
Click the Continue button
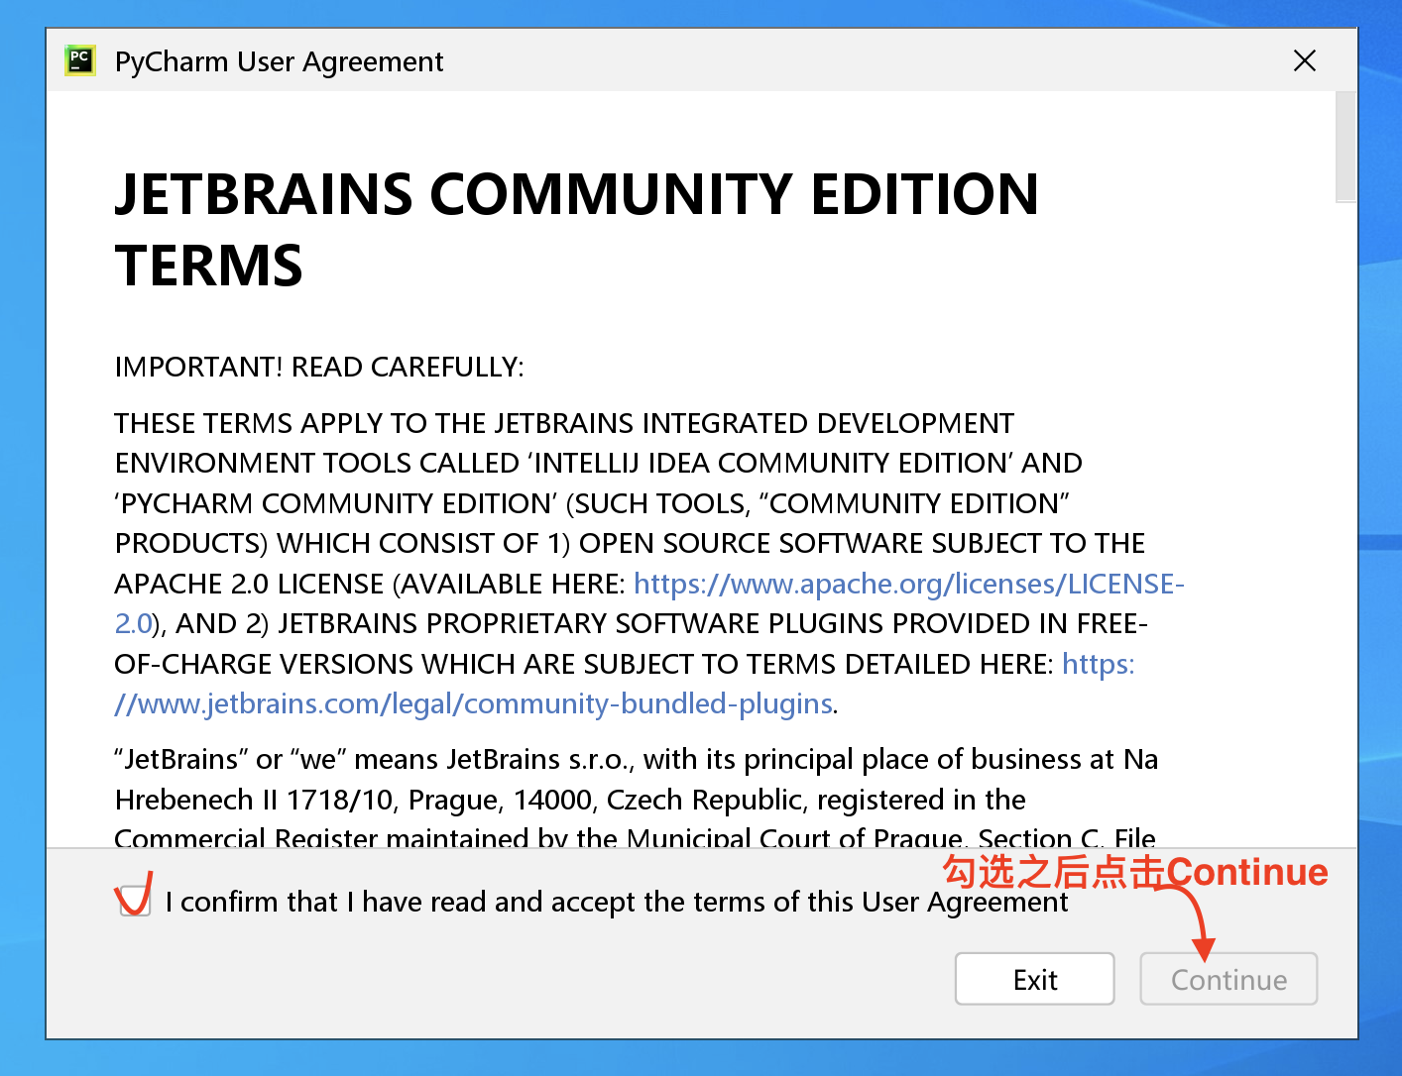[1228, 979]
